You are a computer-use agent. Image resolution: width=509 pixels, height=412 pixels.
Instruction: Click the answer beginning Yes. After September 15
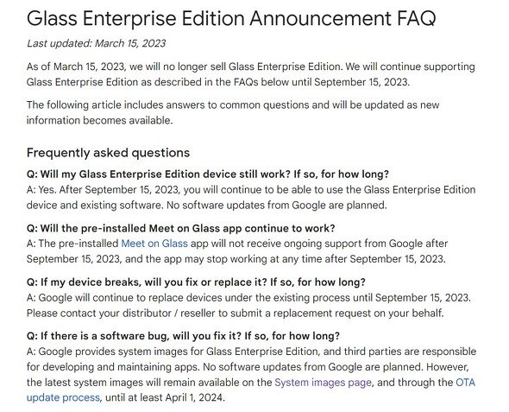(251, 197)
